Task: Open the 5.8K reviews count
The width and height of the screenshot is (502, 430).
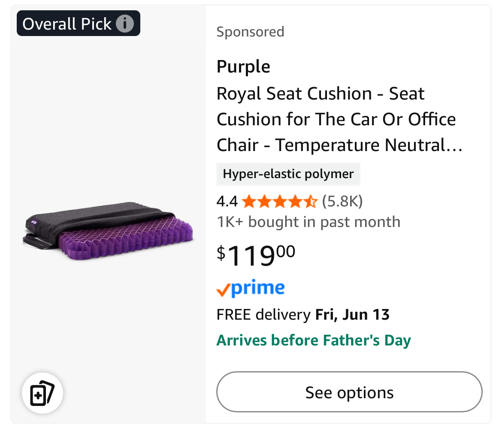Action: (342, 202)
